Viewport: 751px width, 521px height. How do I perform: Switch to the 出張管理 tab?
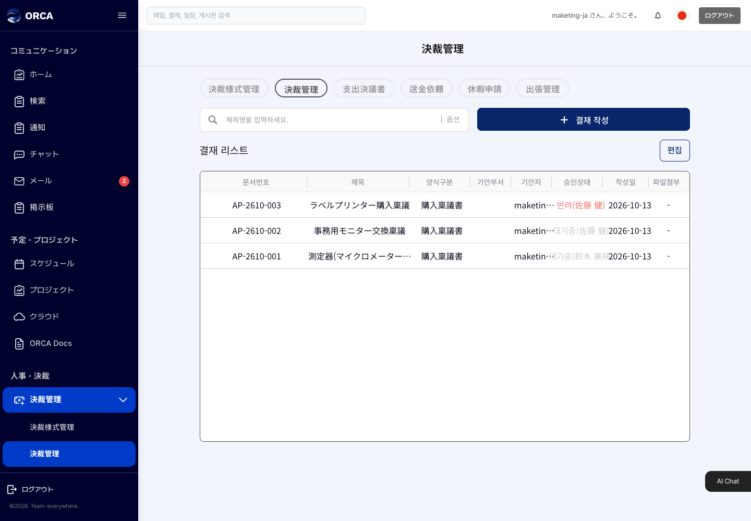coord(543,89)
